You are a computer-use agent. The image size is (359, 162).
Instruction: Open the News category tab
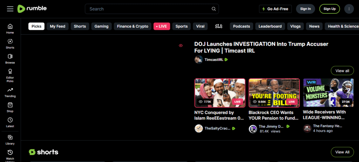pos(314,26)
